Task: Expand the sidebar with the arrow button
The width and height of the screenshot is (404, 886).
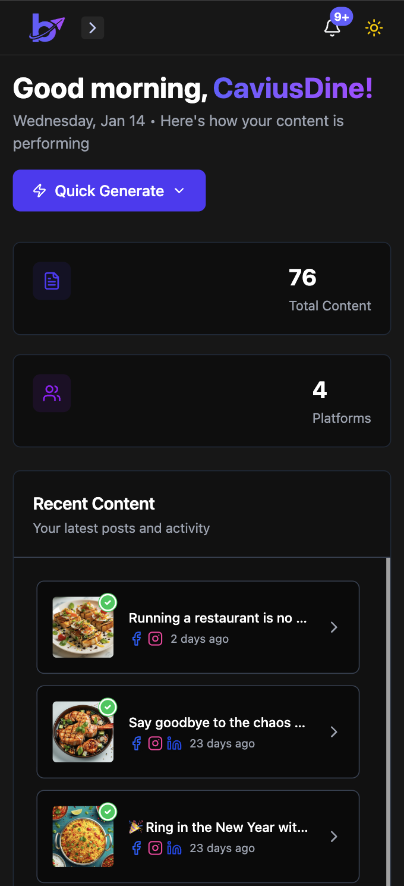Action: [x=93, y=28]
